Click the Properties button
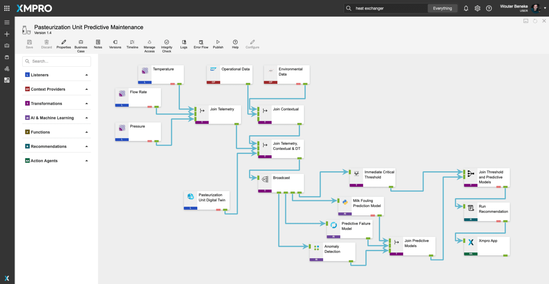 point(64,43)
